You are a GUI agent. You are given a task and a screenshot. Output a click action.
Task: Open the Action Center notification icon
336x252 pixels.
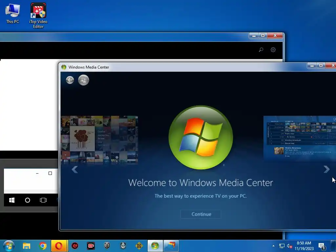(x=322, y=246)
